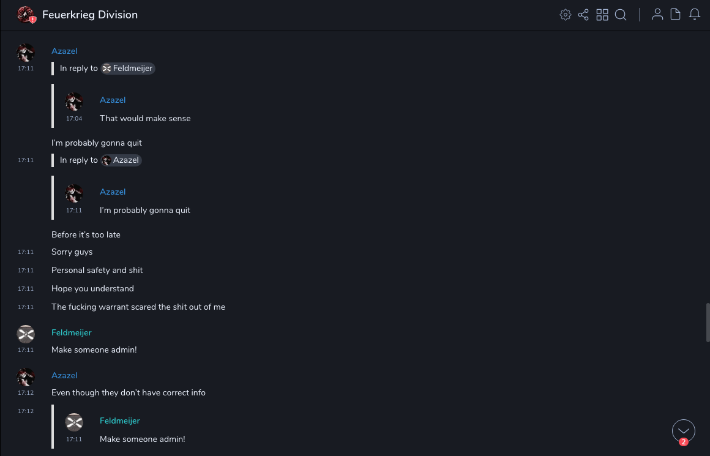Open notifications via the bell icon
710x456 pixels.
(x=695, y=15)
